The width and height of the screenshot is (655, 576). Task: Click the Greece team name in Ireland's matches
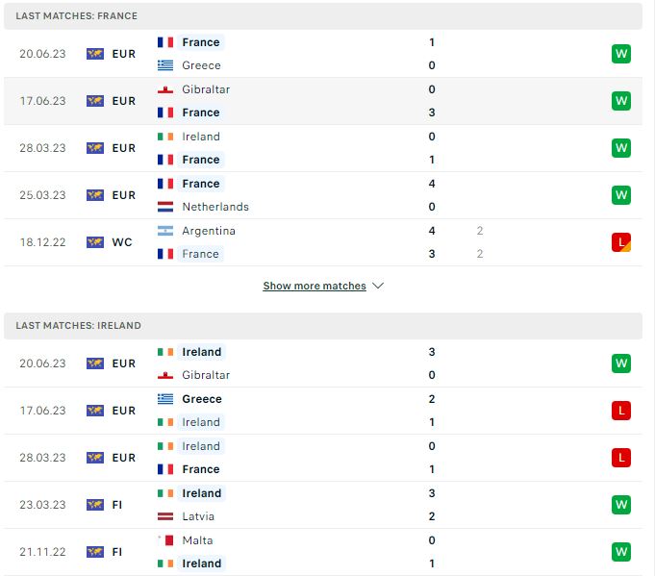[202, 399]
